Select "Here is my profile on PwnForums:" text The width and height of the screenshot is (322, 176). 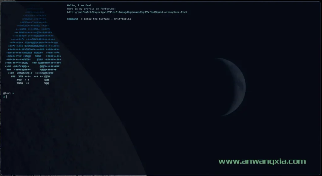click(x=92, y=9)
